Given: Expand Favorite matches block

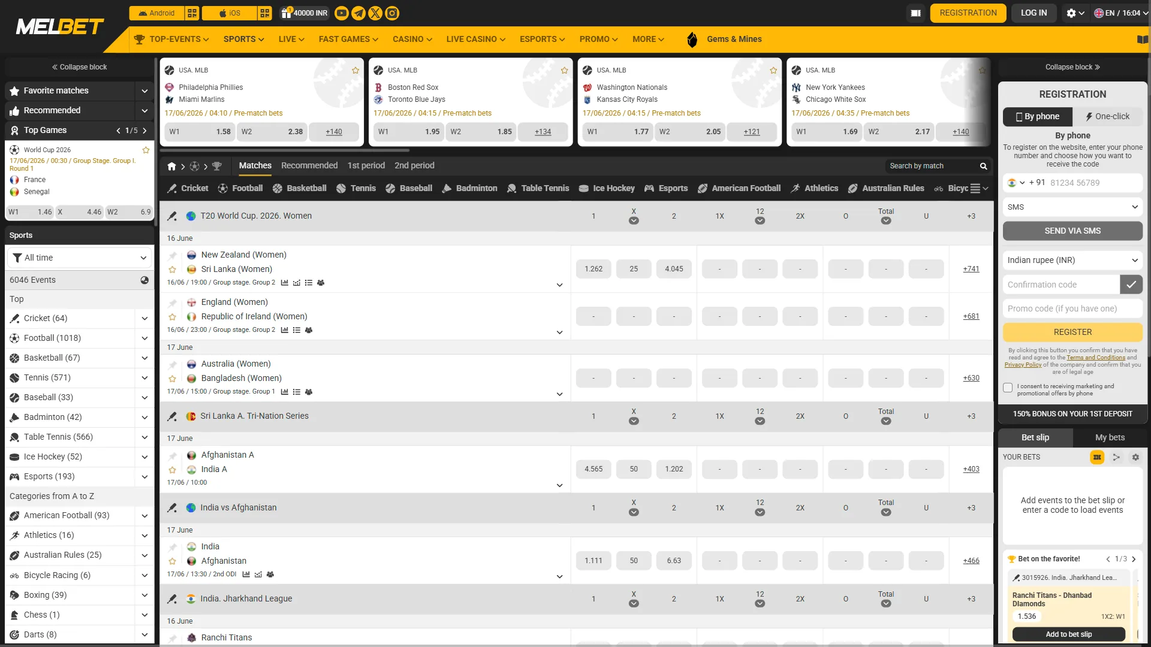Looking at the screenshot, I should click(x=144, y=91).
